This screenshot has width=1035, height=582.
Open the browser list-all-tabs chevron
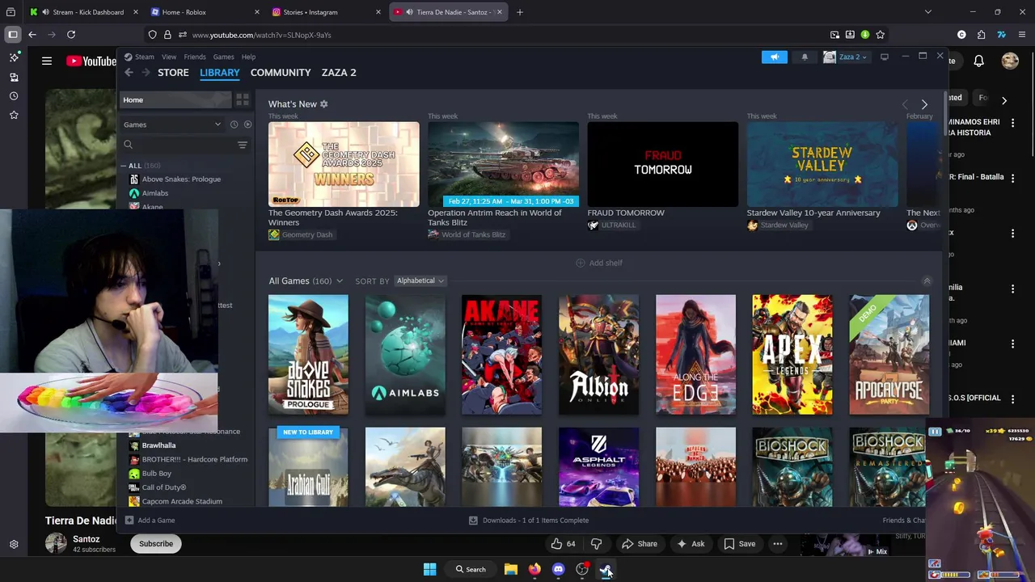[x=928, y=12]
